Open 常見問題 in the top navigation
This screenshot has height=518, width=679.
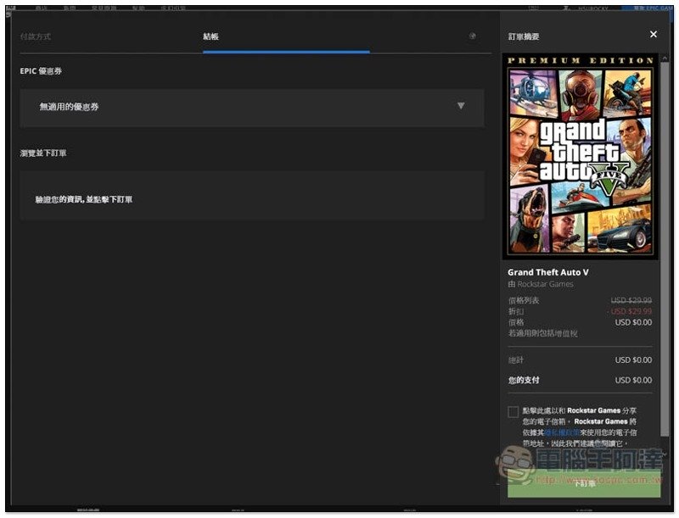[x=103, y=8]
